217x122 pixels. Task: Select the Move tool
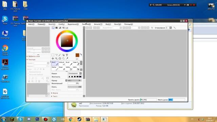53,59
